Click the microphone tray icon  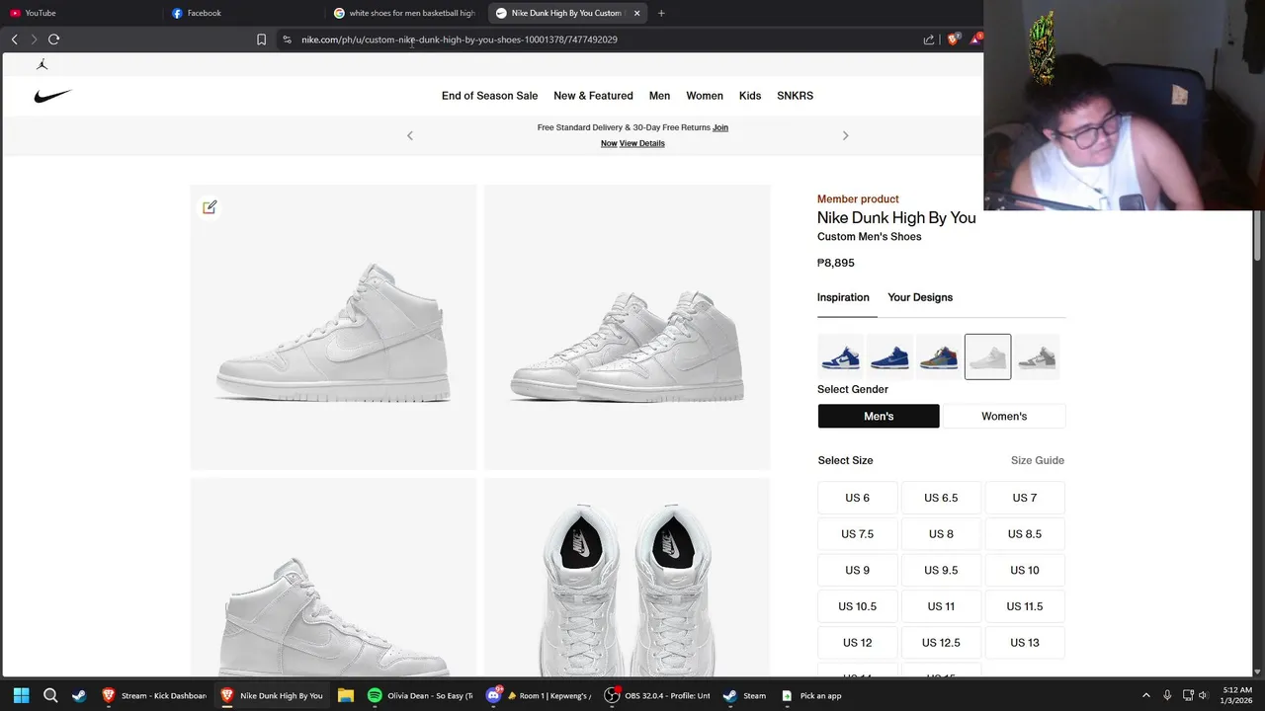[1167, 695]
